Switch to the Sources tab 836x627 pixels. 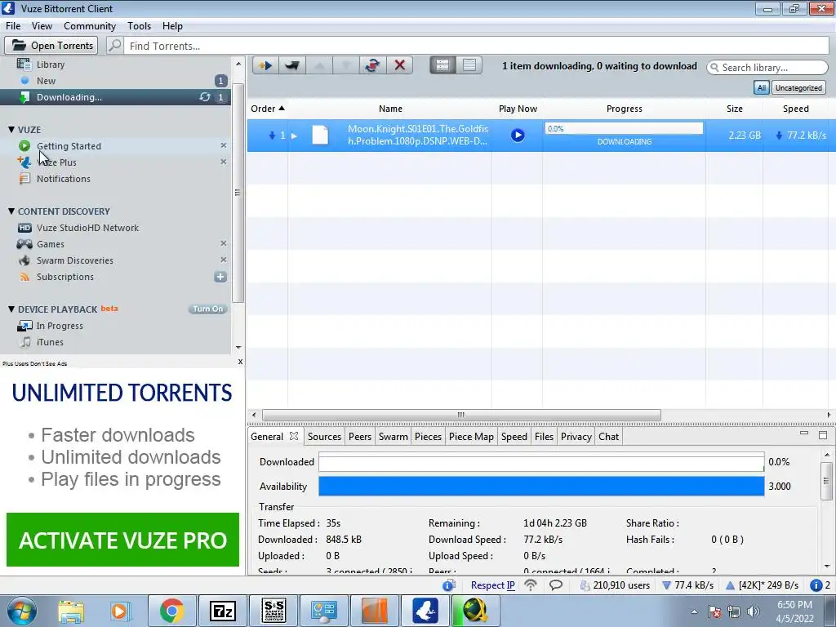point(324,437)
